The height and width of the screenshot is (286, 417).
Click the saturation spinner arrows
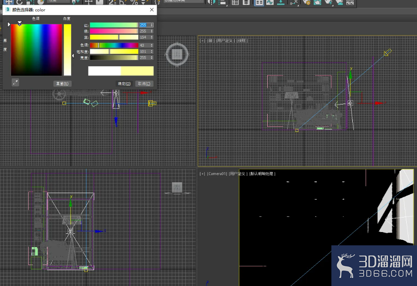(152, 51)
